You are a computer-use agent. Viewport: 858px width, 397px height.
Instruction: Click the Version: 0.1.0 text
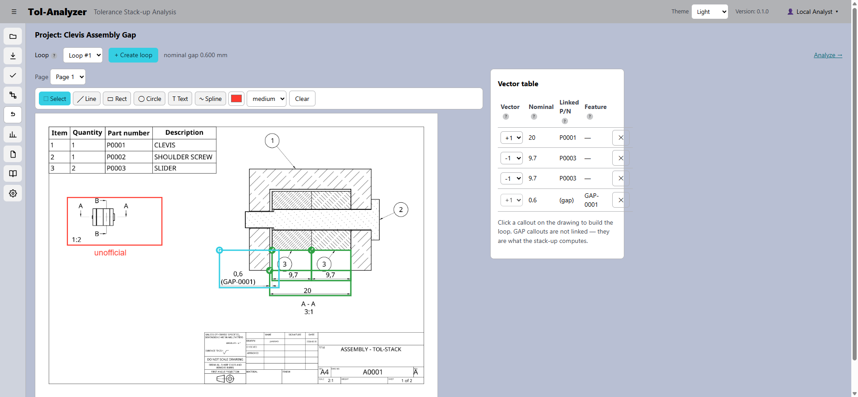click(x=752, y=12)
